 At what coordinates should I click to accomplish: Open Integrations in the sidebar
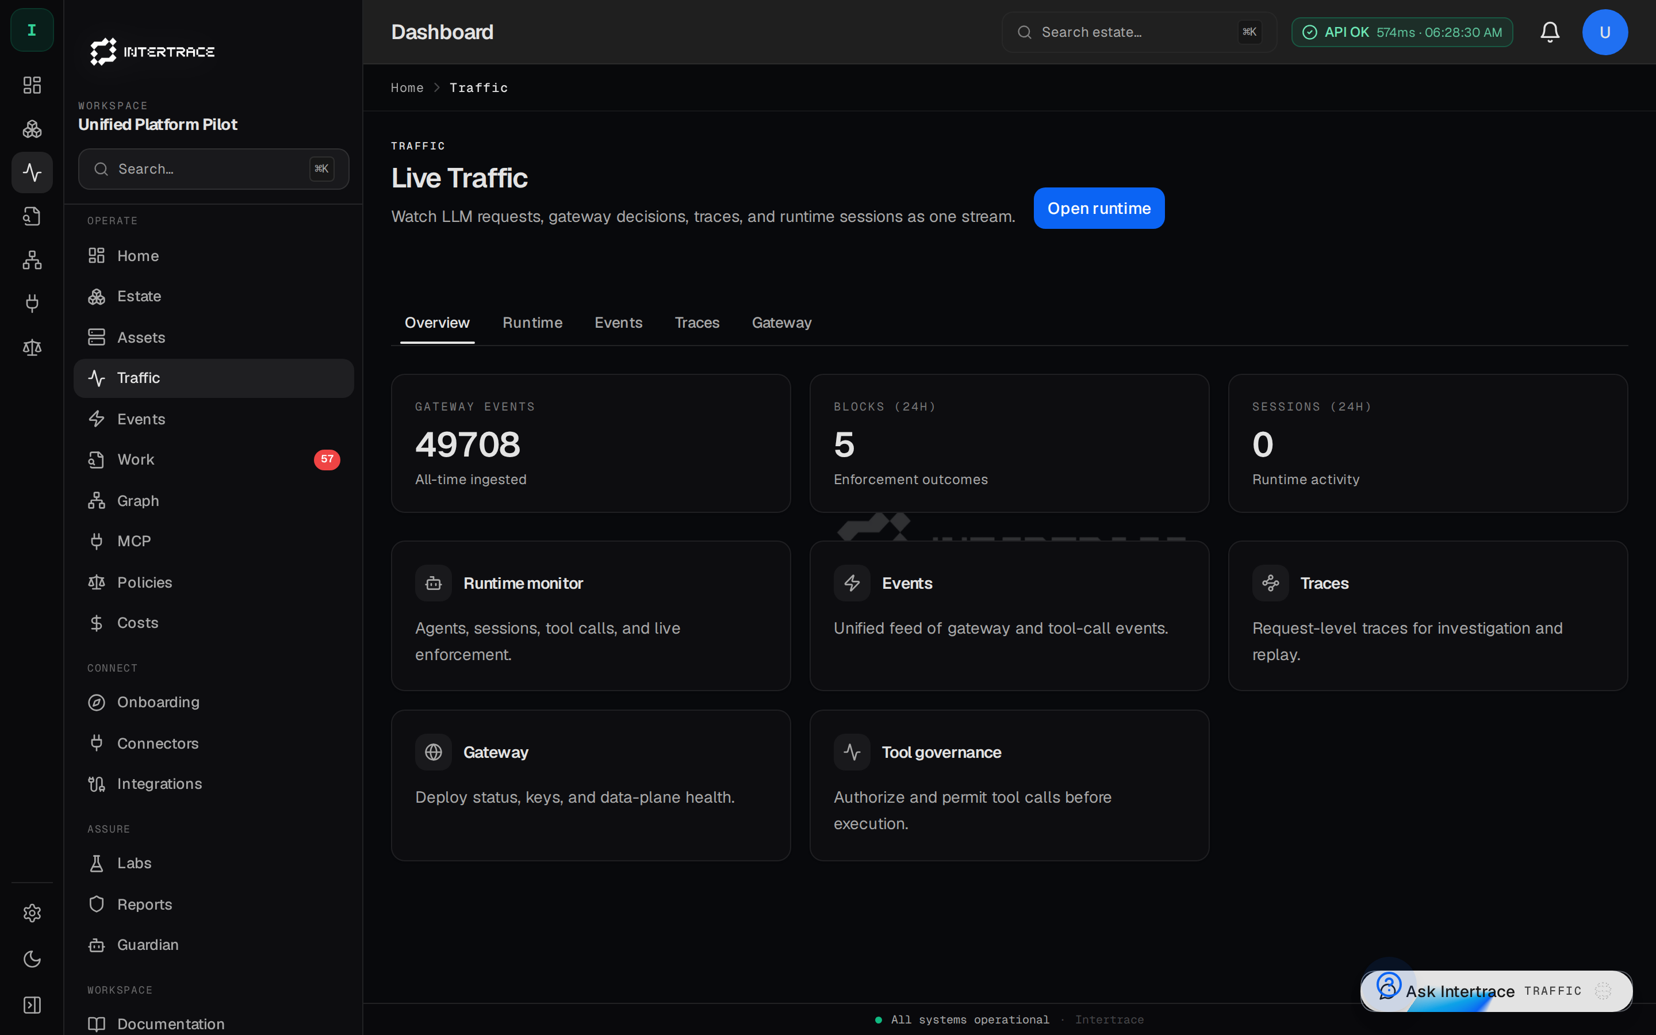tap(213, 784)
